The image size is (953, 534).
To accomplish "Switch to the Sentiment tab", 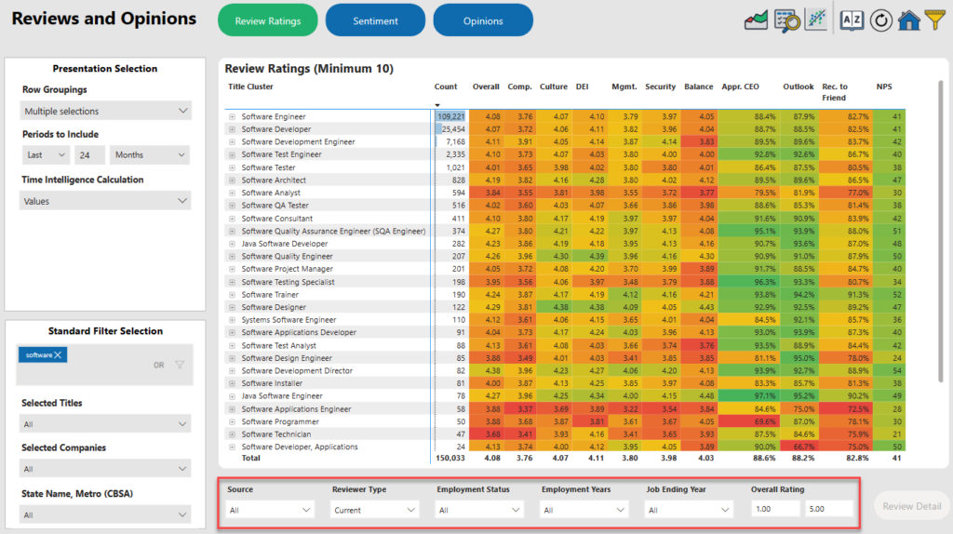I will 375,20.
